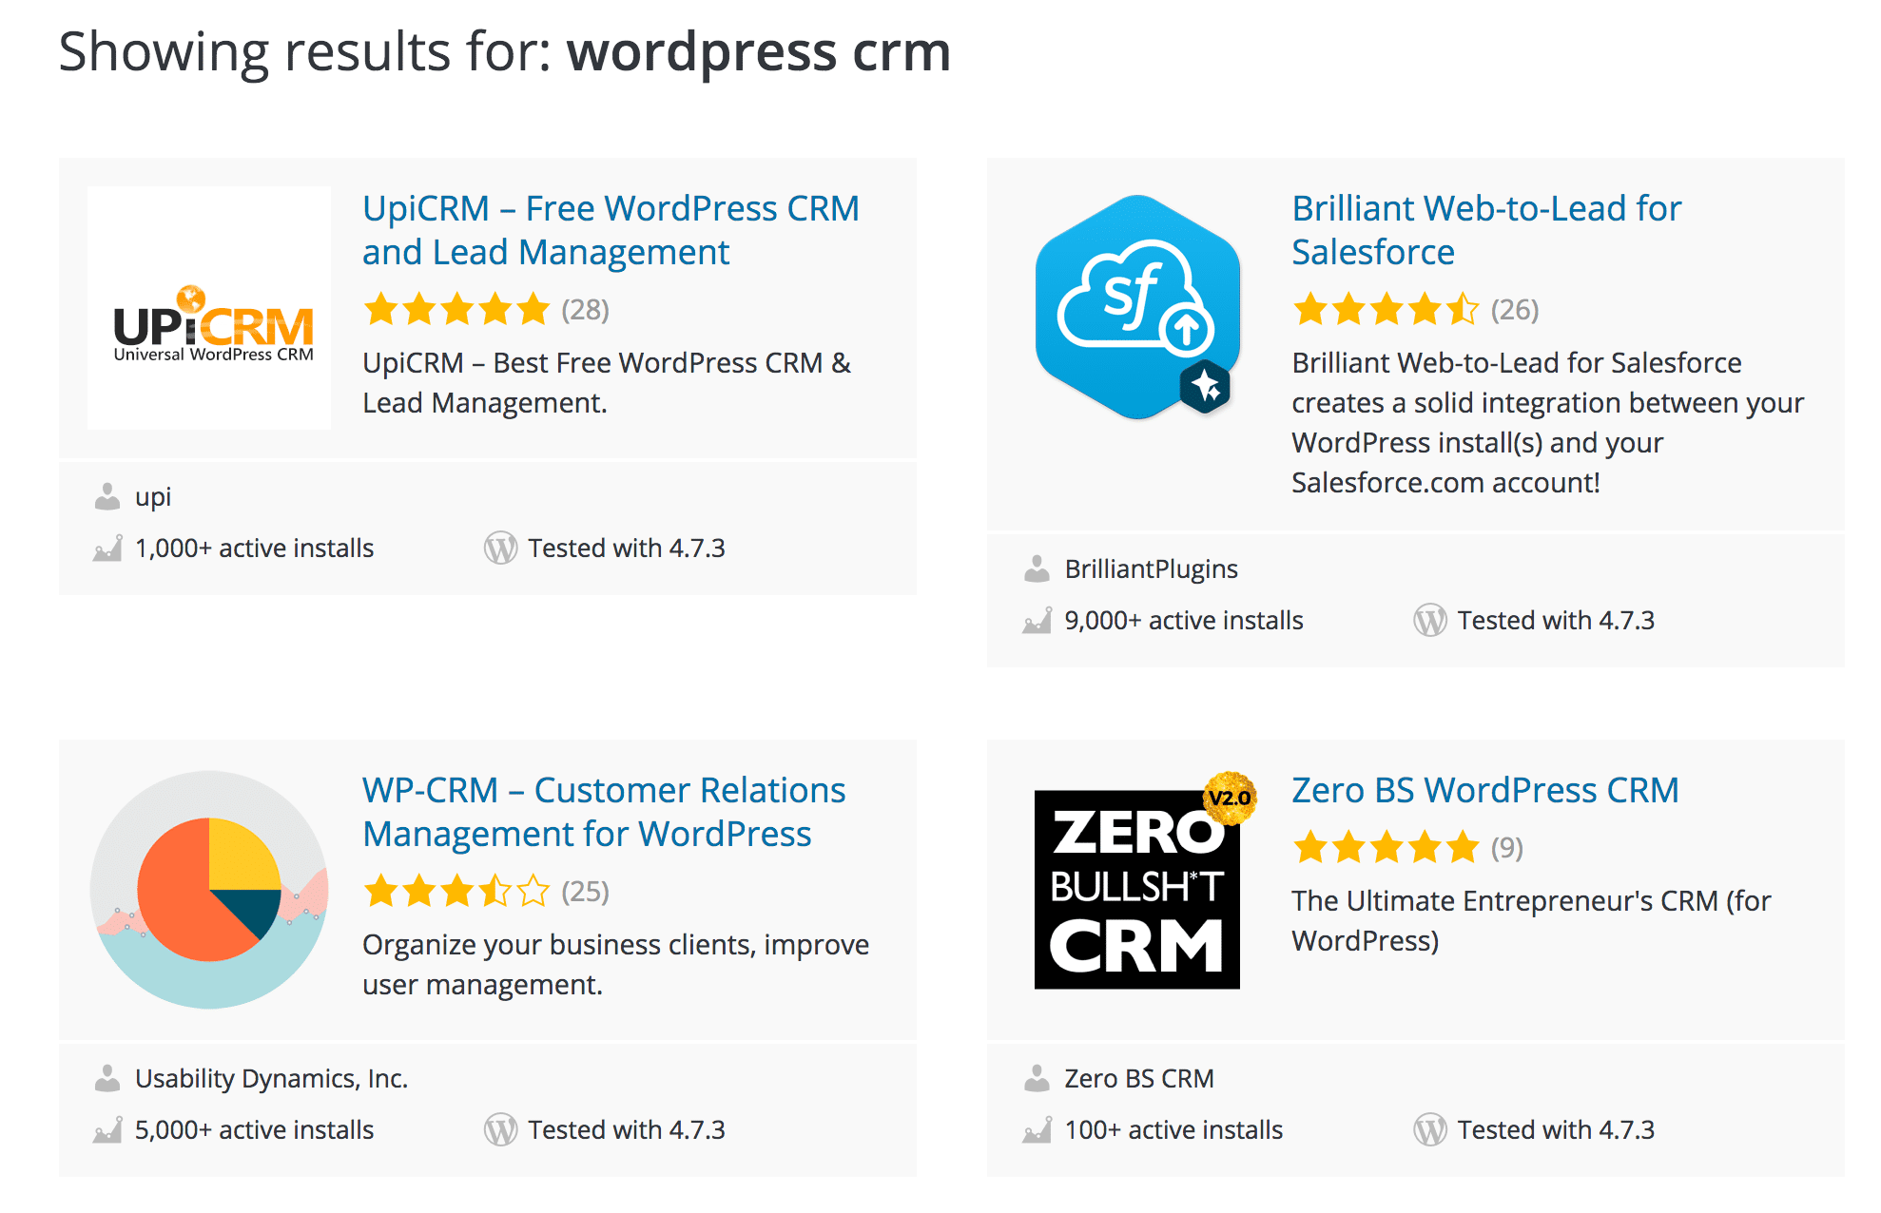Select the author name Zero BS CRM

(1139, 1078)
